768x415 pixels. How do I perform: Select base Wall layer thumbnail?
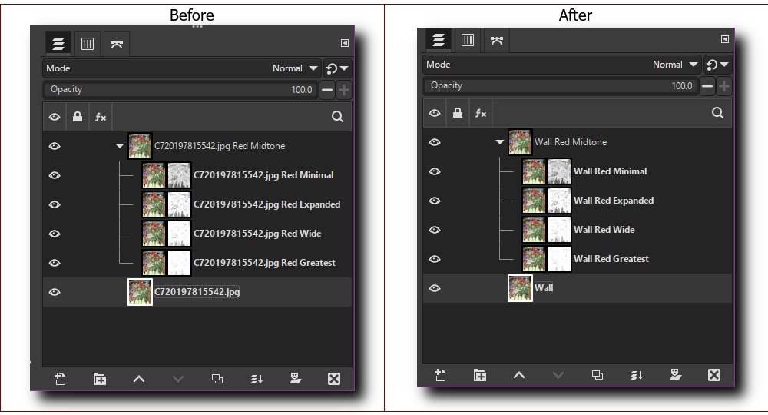point(520,288)
